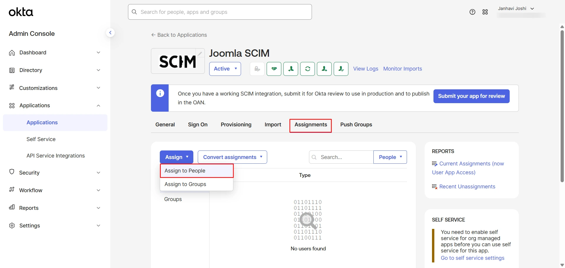Image resolution: width=565 pixels, height=268 pixels.
Task: Open the apps grid icon in header
Action: [x=485, y=12]
